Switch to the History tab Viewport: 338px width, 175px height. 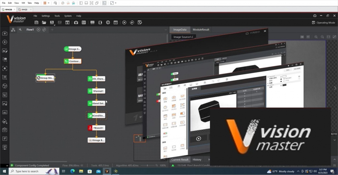click(x=197, y=160)
